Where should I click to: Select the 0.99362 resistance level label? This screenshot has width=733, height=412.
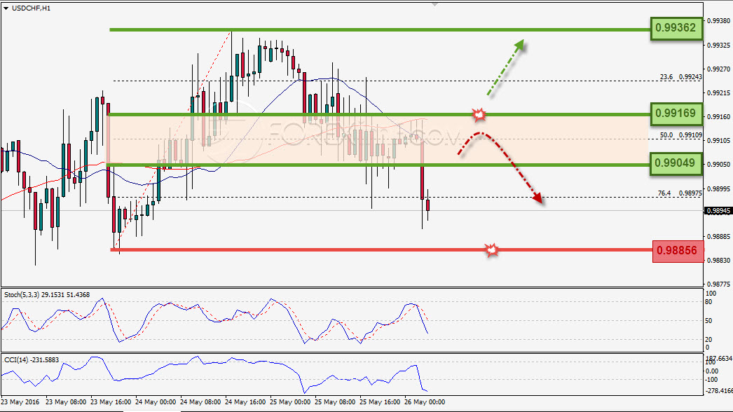pyautogui.click(x=676, y=28)
